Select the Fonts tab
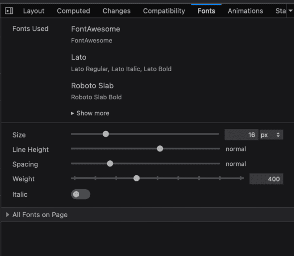The width and height of the screenshot is (294, 256). click(206, 11)
